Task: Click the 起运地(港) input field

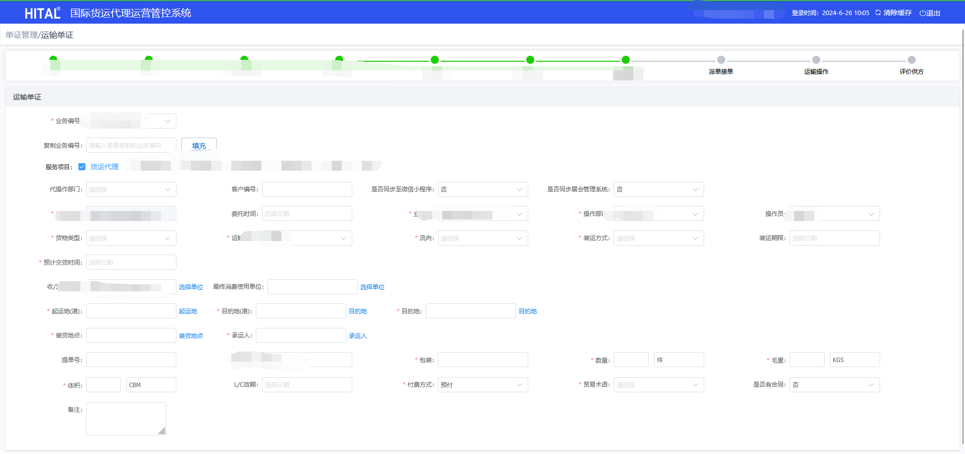Action: (x=131, y=311)
